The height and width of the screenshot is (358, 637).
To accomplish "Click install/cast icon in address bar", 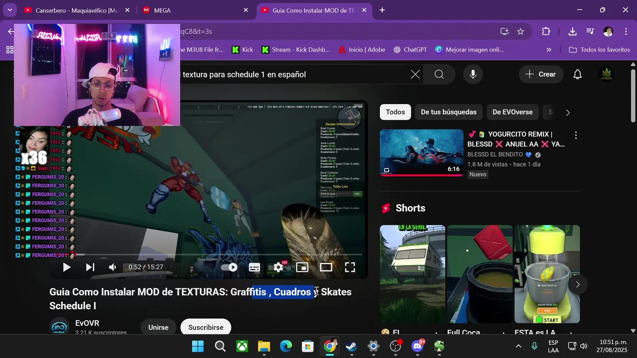I will pos(505,31).
